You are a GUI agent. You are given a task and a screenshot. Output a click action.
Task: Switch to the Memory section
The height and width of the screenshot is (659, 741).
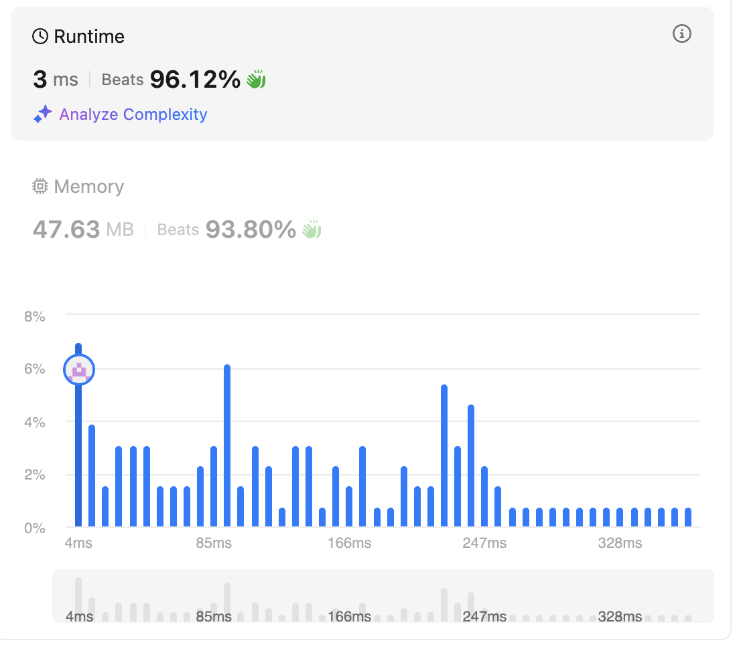(89, 187)
